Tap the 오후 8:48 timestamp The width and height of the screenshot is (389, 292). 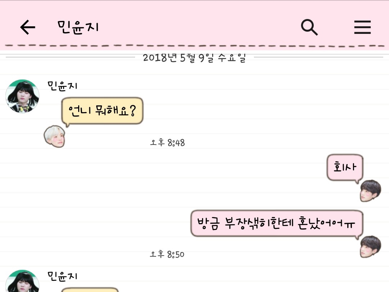(167, 142)
